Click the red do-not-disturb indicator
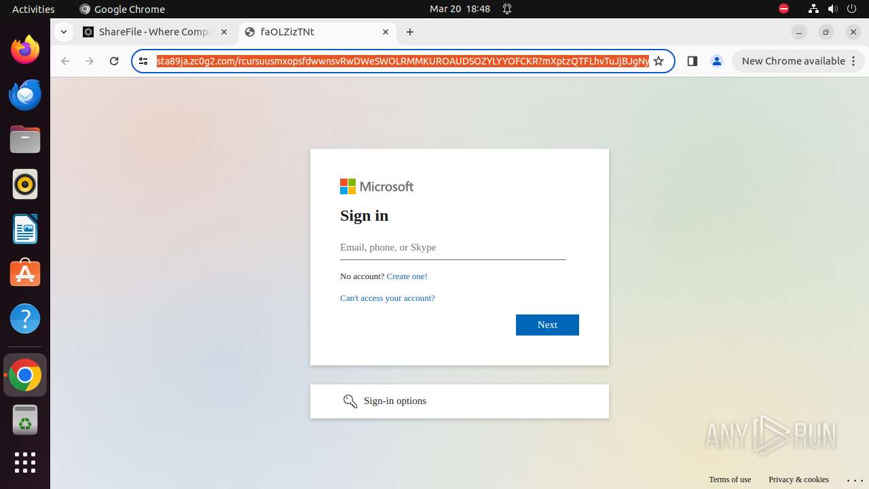869x489 pixels. (783, 9)
